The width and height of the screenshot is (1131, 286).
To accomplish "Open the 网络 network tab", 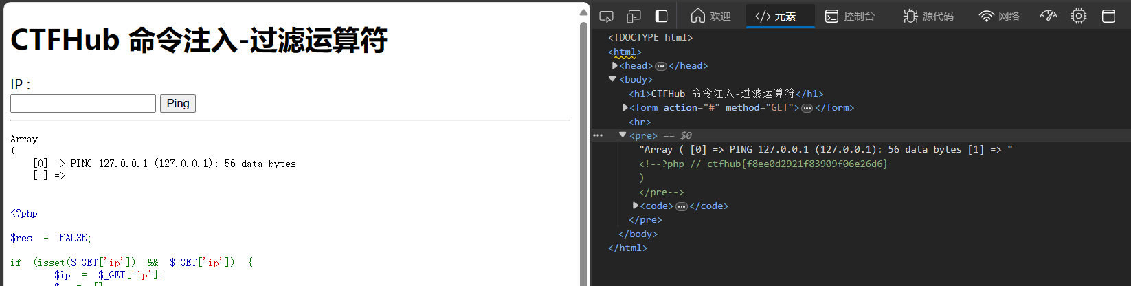I will pyautogui.click(x=1000, y=16).
